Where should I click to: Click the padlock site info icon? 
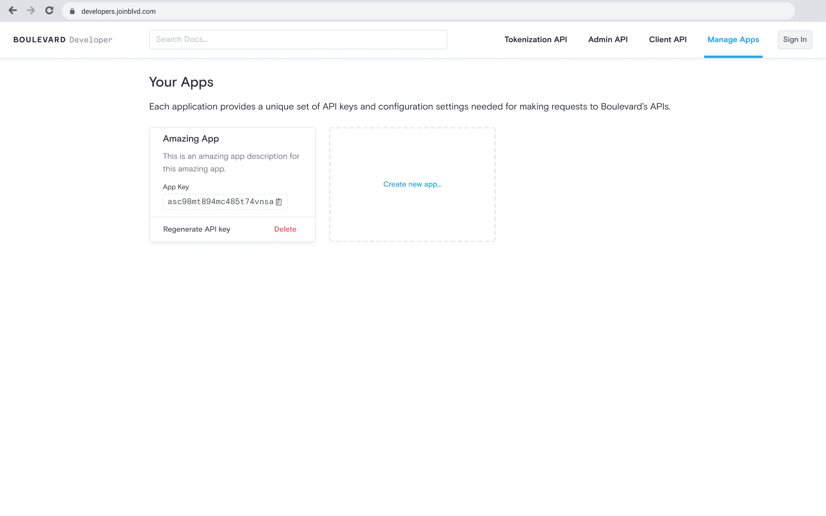click(72, 11)
